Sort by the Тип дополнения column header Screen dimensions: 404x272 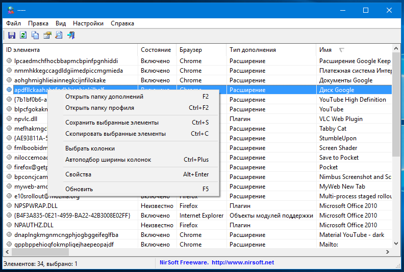click(271, 50)
